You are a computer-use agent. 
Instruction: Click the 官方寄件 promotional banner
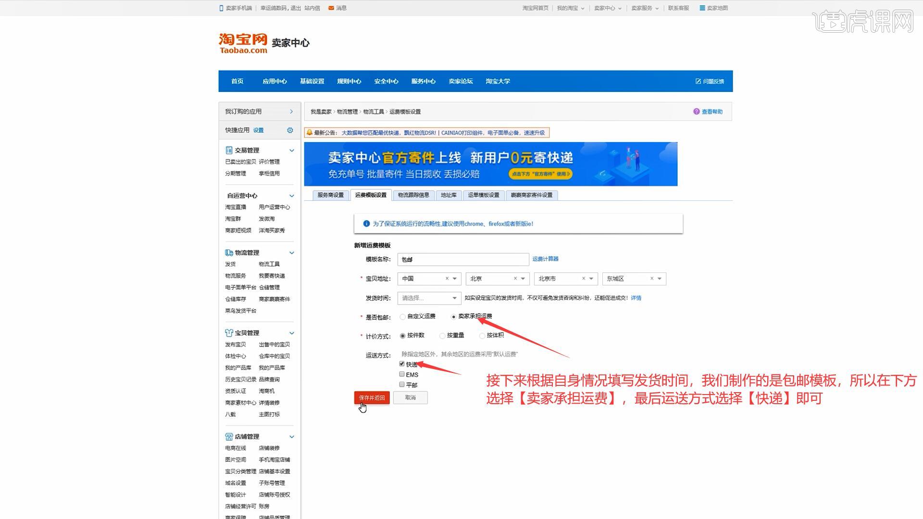(x=491, y=164)
